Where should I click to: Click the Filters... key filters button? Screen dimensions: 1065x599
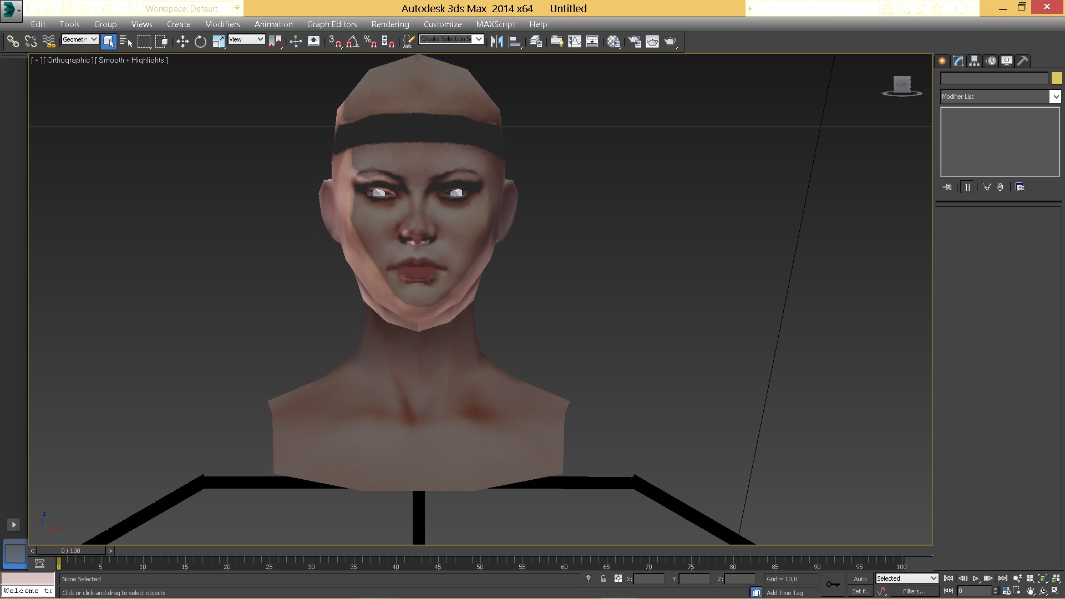(914, 591)
